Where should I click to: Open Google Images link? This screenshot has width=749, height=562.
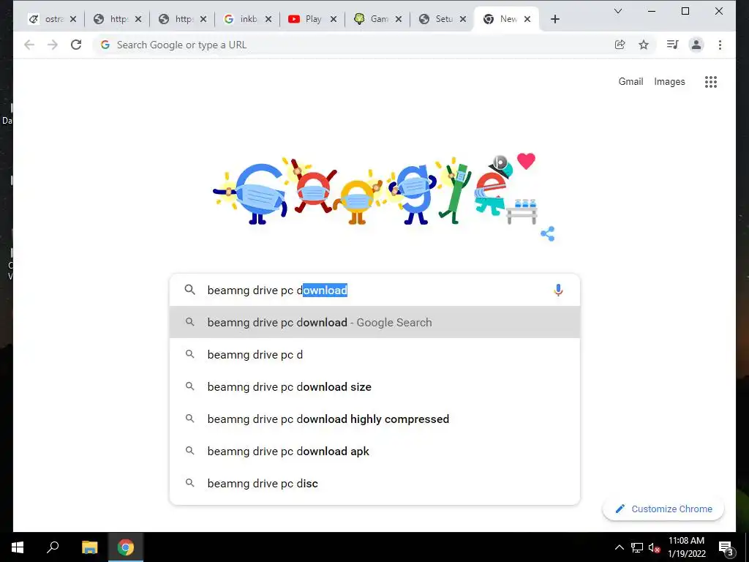click(x=669, y=82)
